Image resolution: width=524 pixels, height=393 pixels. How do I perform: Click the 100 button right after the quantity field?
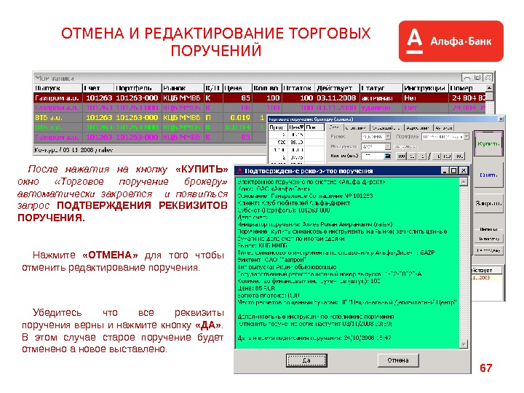401,156
